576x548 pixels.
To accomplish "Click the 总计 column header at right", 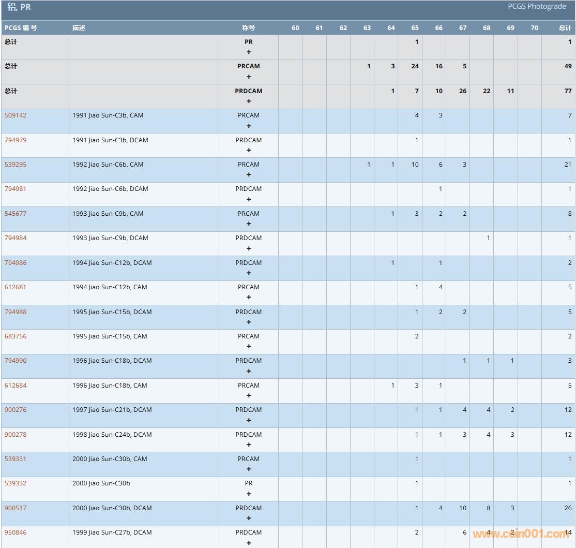I will click(x=565, y=28).
